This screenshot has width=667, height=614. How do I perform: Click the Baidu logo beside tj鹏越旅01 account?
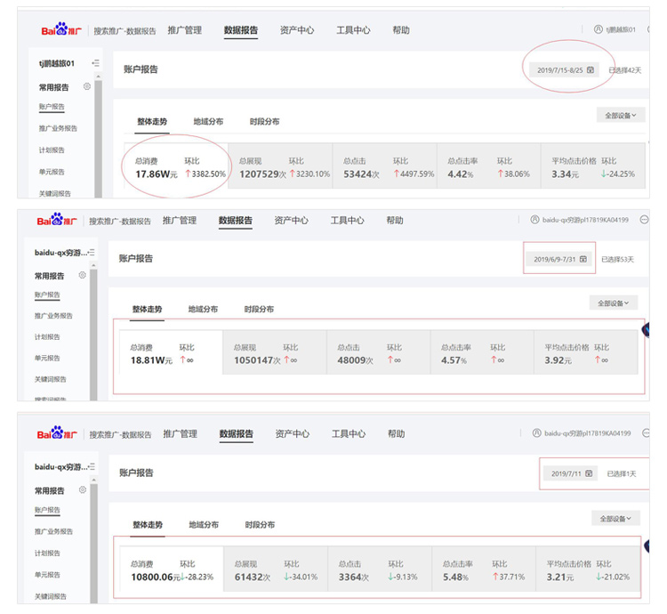click(x=61, y=29)
